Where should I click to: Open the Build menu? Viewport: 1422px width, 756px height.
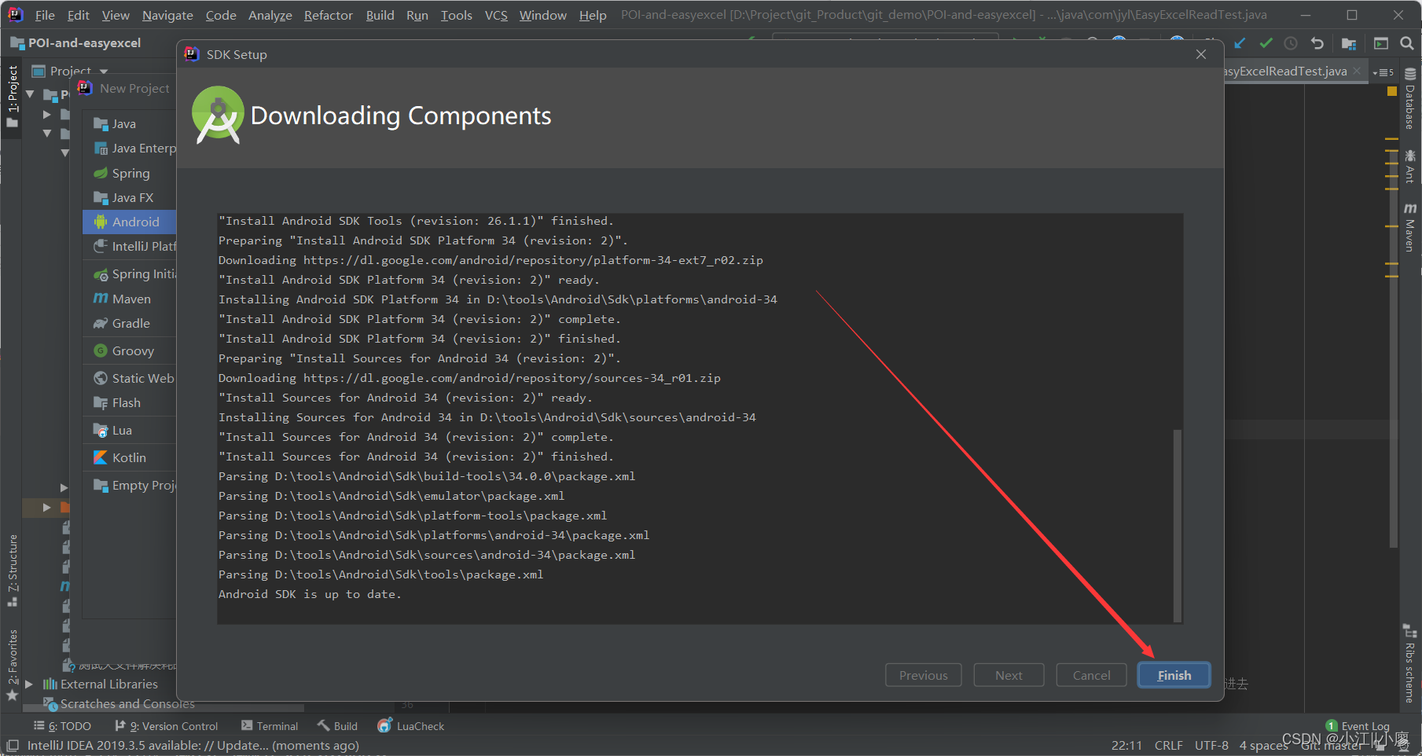(x=380, y=15)
